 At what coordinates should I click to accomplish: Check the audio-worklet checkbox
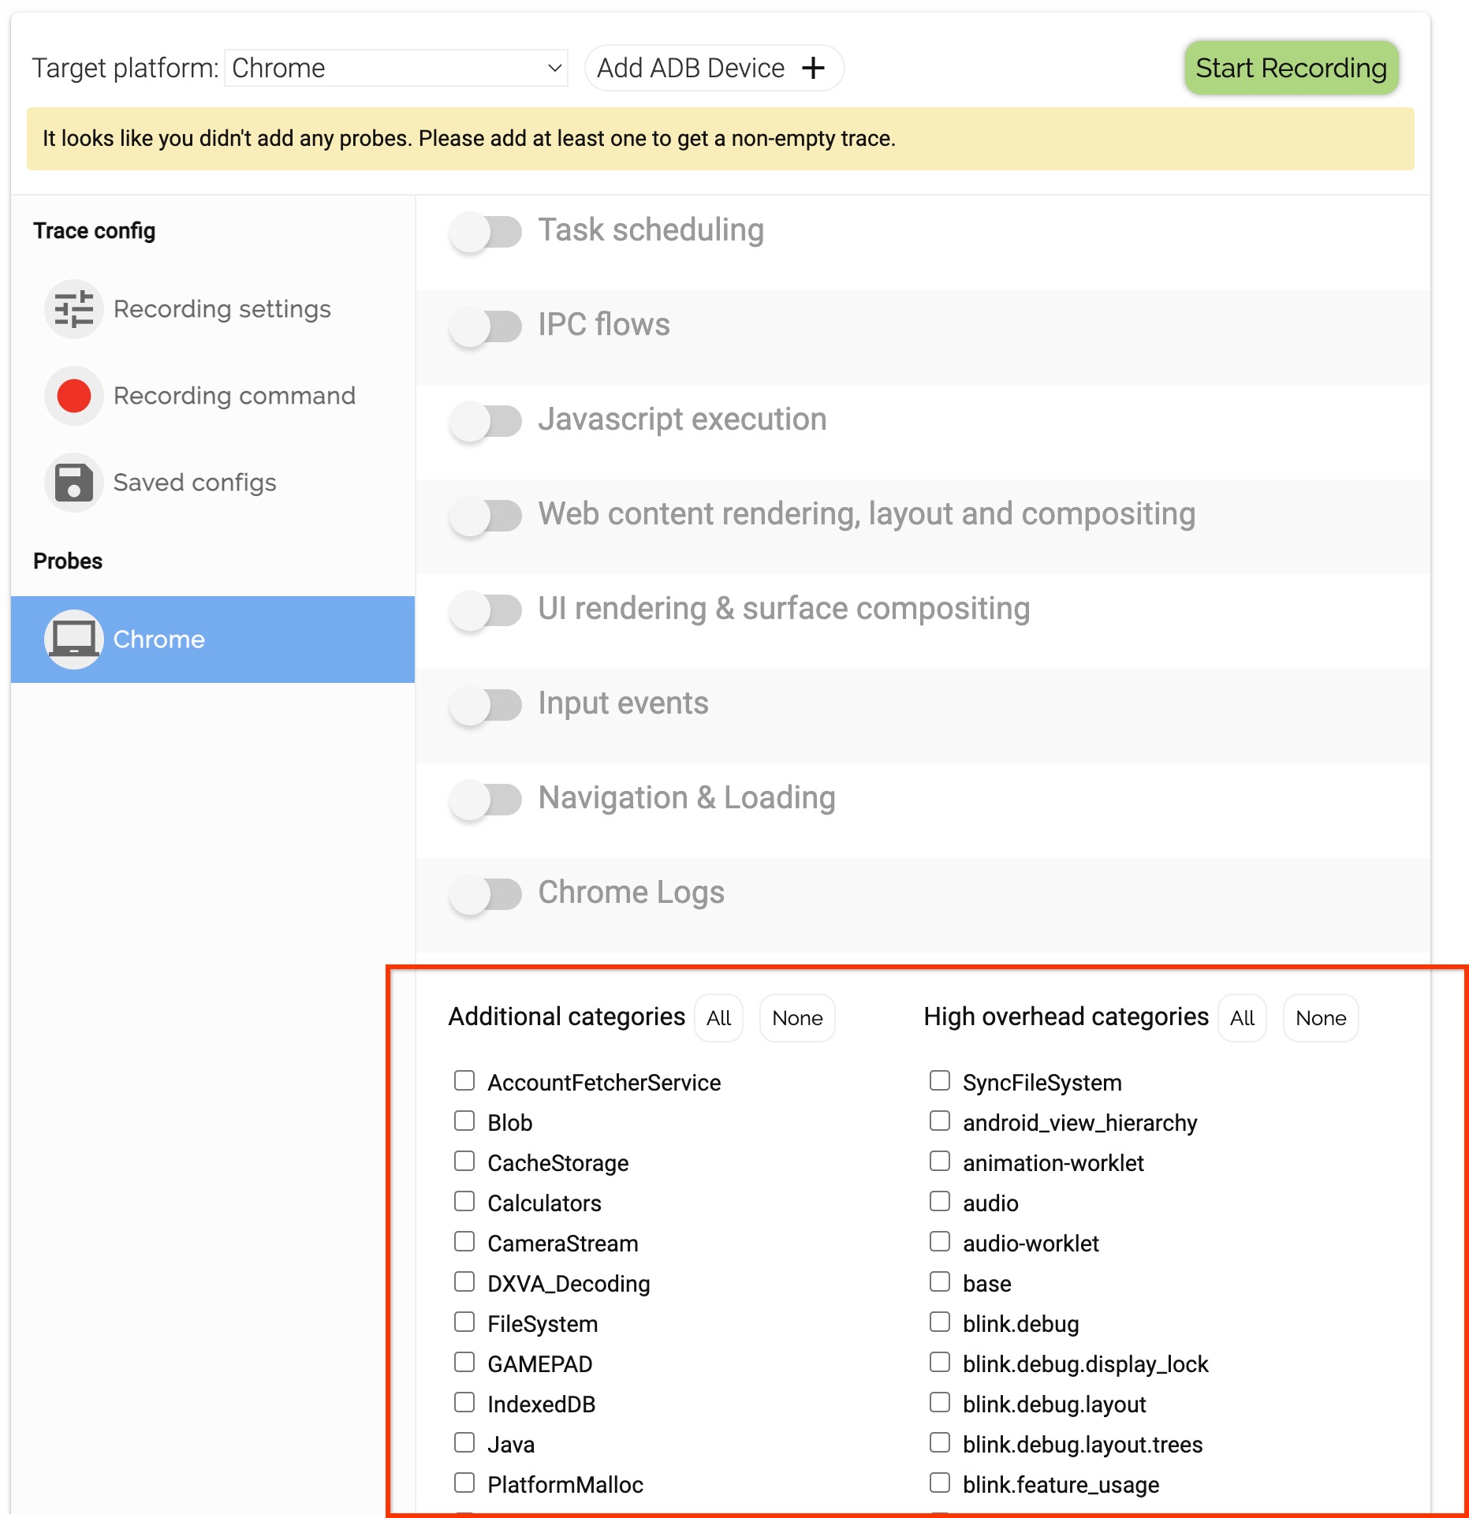(940, 1242)
